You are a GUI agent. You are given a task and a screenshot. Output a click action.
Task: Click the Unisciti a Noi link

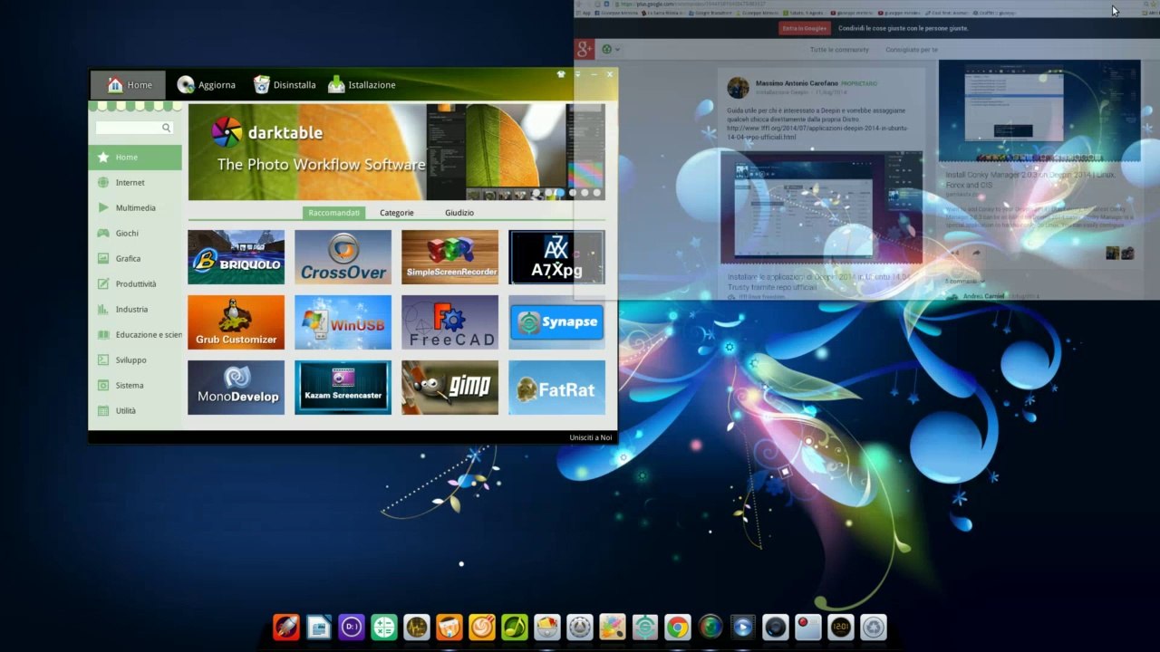591,438
